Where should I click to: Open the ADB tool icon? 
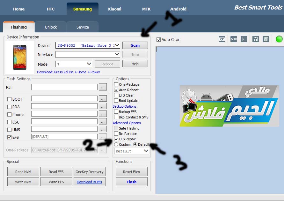coord(234,39)
